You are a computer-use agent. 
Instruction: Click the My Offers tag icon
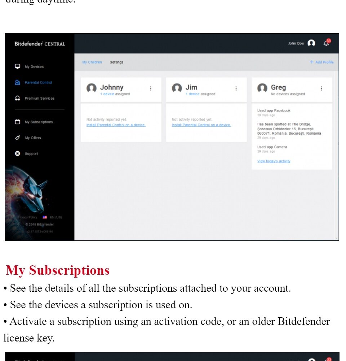[x=17, y=138]
